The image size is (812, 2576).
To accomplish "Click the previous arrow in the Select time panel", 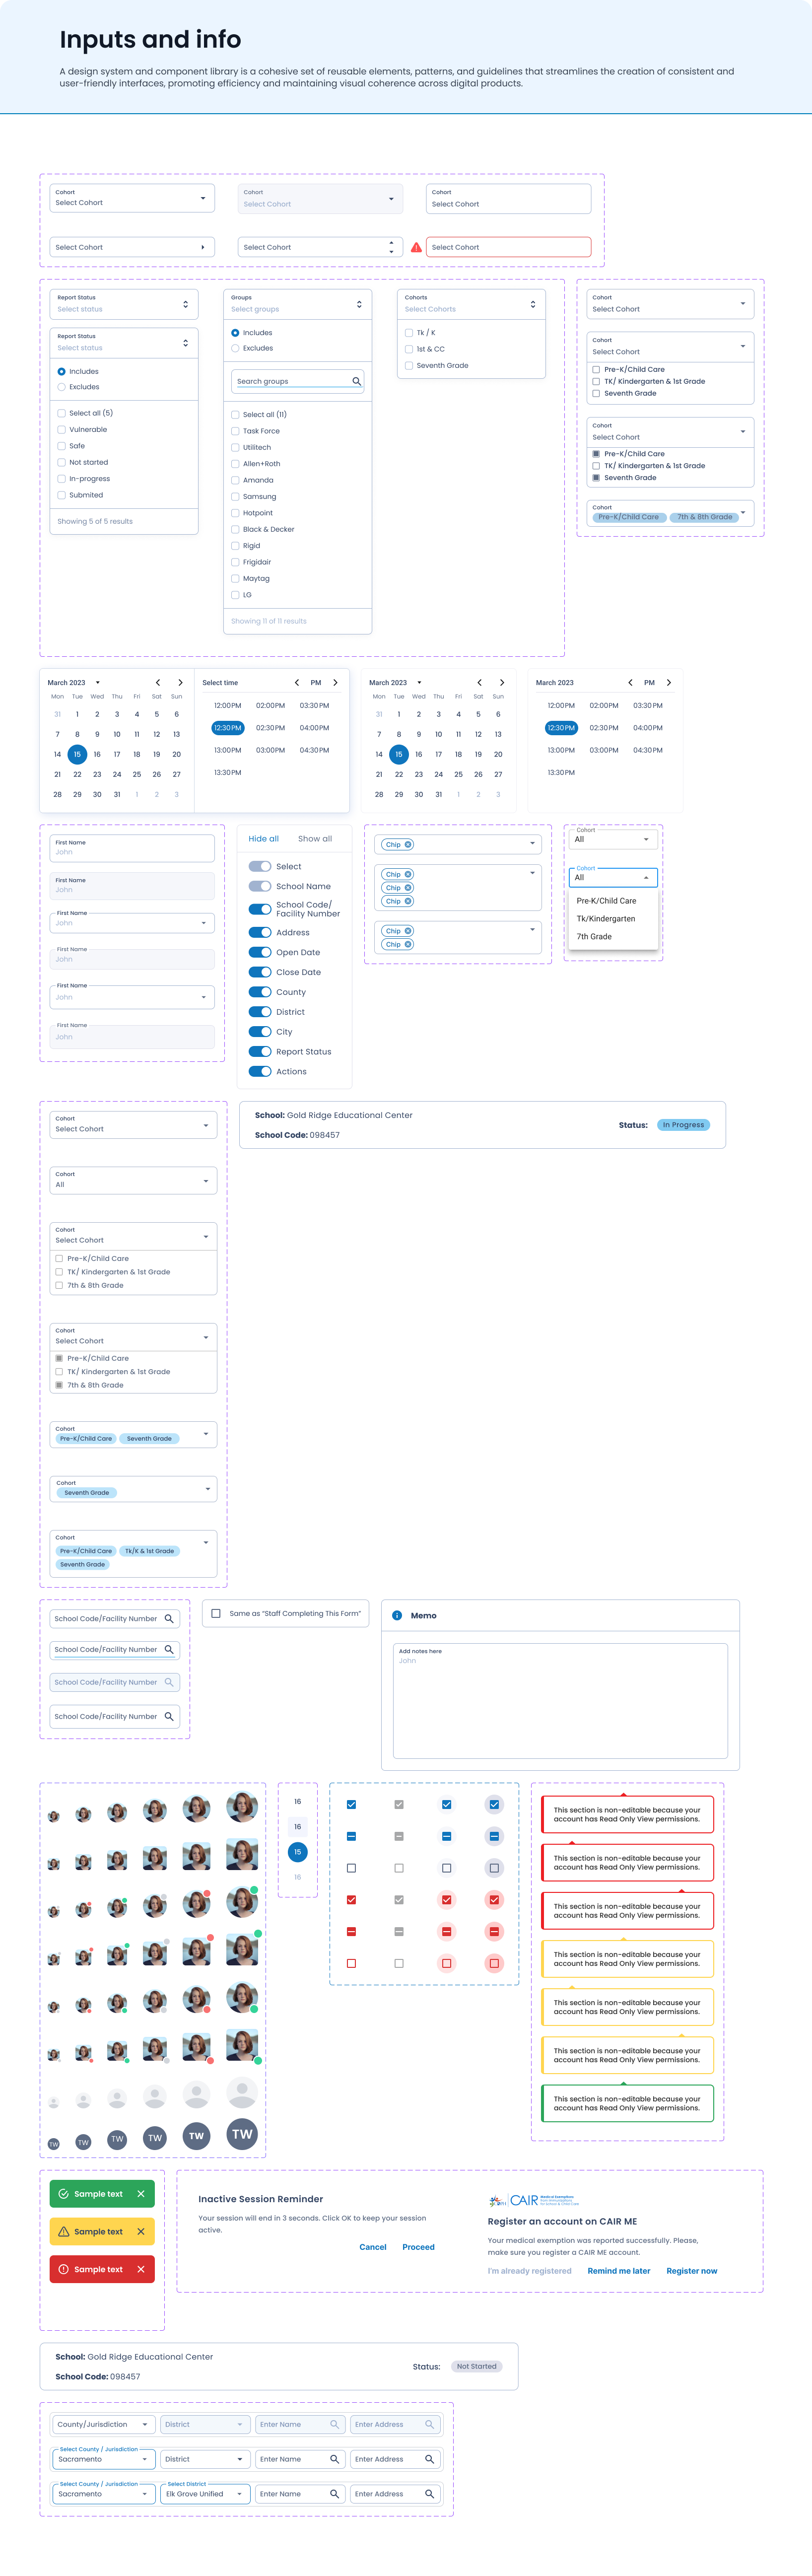I will (297, 683).
